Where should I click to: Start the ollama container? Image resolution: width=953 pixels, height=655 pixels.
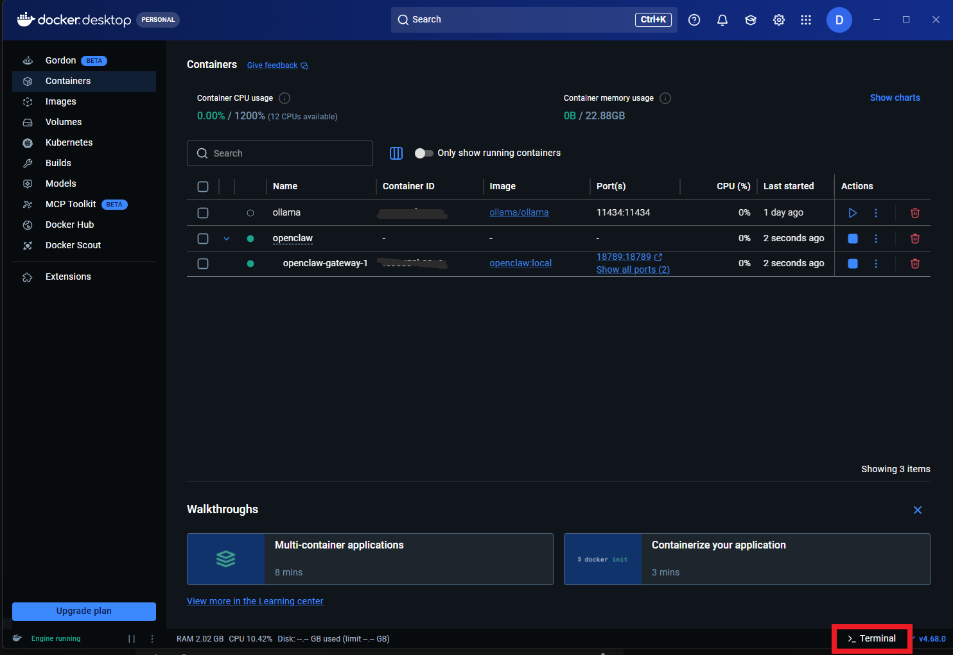(x=853, y=213)
